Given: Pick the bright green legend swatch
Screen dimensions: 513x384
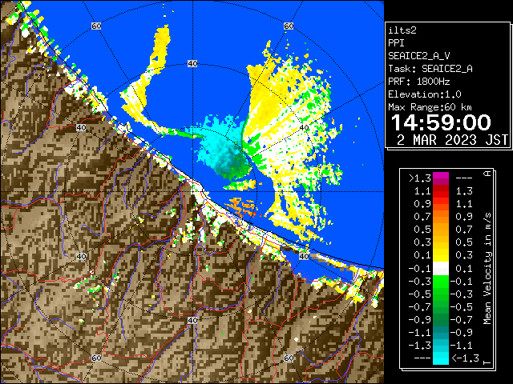Looking at the screenshot, I should (441, 282).
